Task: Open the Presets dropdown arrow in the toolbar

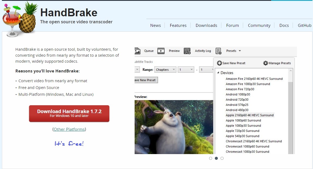Action: tap(239, 51)
